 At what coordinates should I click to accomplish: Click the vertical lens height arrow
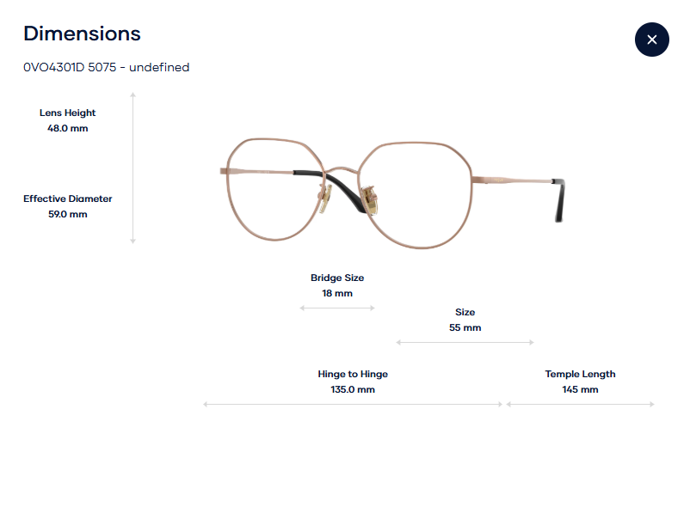tap(132, 168)
